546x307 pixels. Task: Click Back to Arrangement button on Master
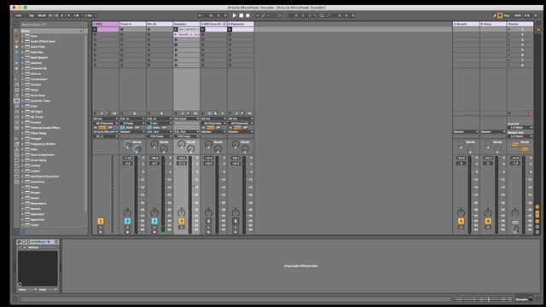(x=530, y=113)
